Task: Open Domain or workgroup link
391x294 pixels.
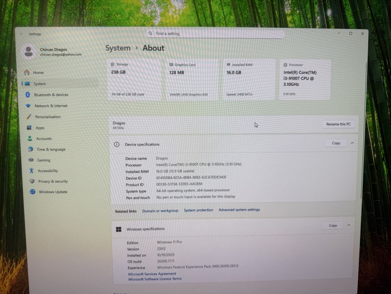Action: point(161,211)
